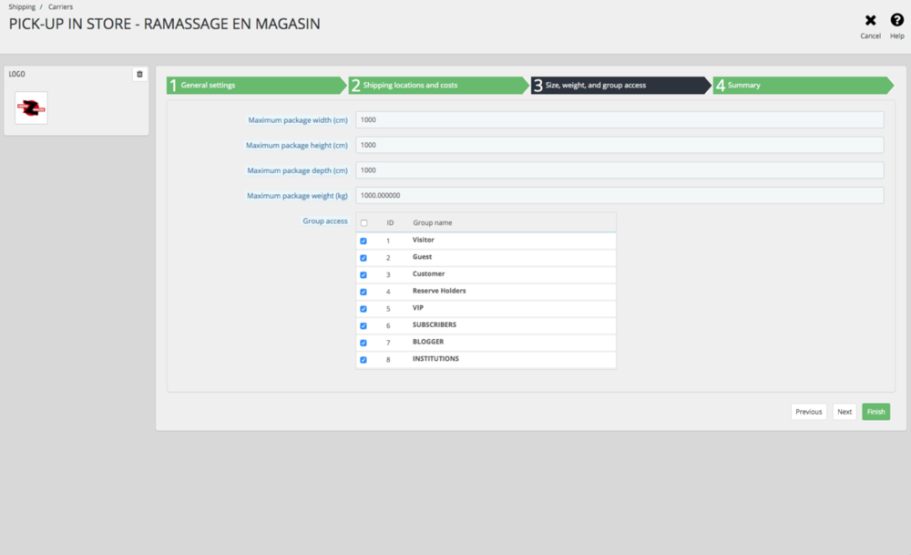
Task: Click the Cancel X icon
Action: 870,21
